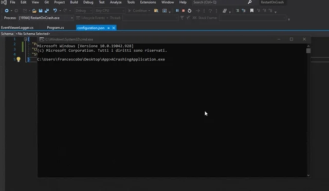Click the Redo toolbar icon

coord(65,10)
